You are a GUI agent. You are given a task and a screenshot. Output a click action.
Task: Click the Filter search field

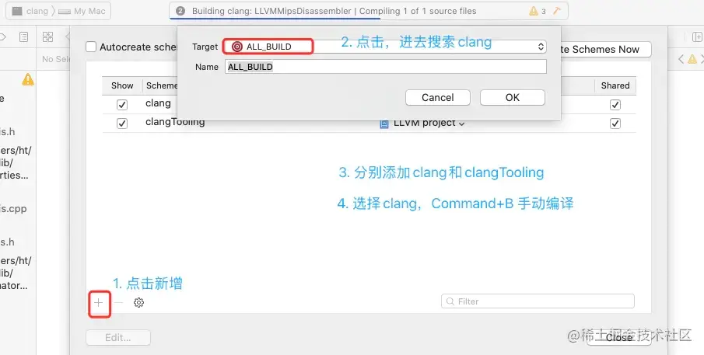pyautogui.click(x=538, y=301)
